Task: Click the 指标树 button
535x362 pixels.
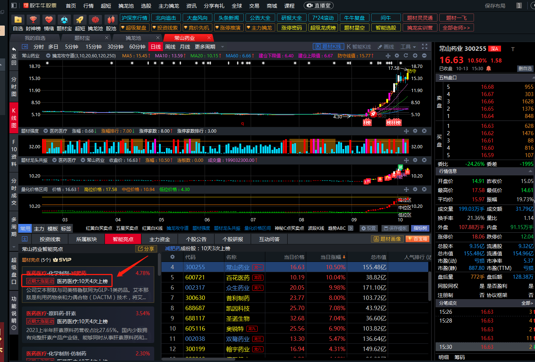Action: pyautogui.click(x=420, y=228)
